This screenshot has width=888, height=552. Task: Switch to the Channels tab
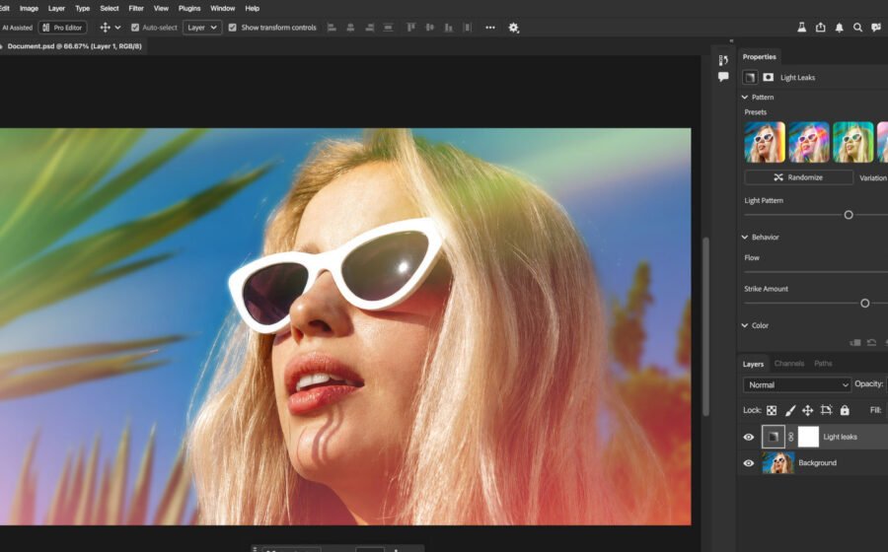pos(789,364)
